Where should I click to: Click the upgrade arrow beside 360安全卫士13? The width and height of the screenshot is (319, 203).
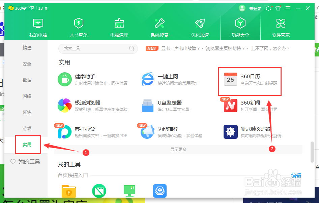pyautogui.click(x=46, y=8)
